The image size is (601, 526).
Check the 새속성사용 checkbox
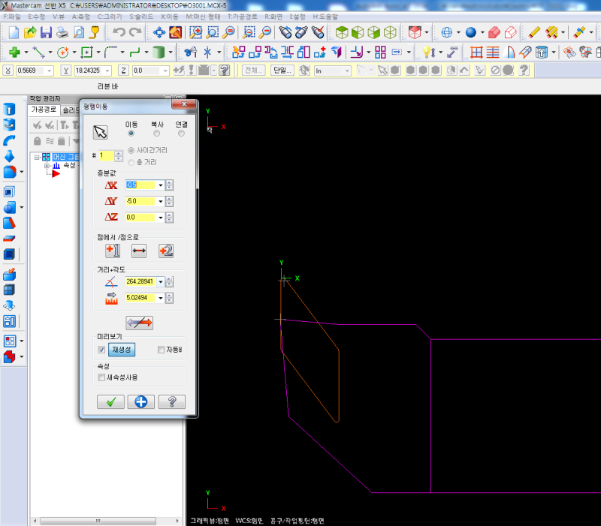101,377
